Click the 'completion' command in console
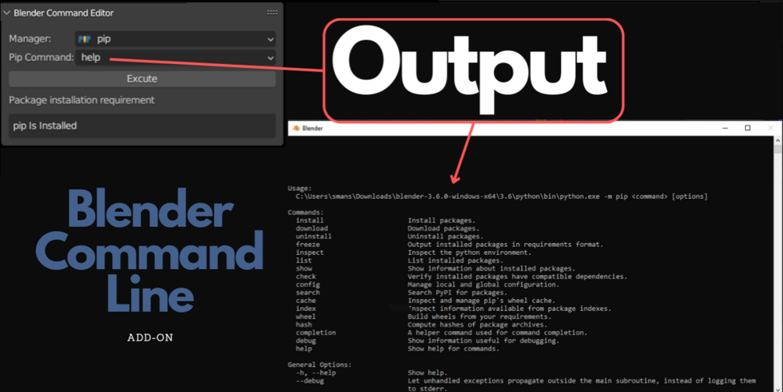783x392 pixels. (316, 333)
